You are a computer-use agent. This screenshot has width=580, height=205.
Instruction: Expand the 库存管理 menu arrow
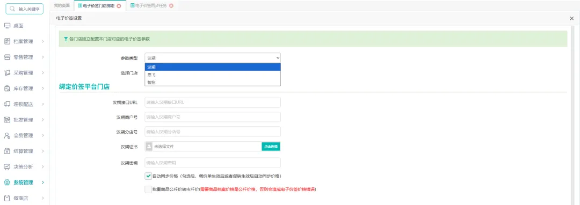pos(43,88)
